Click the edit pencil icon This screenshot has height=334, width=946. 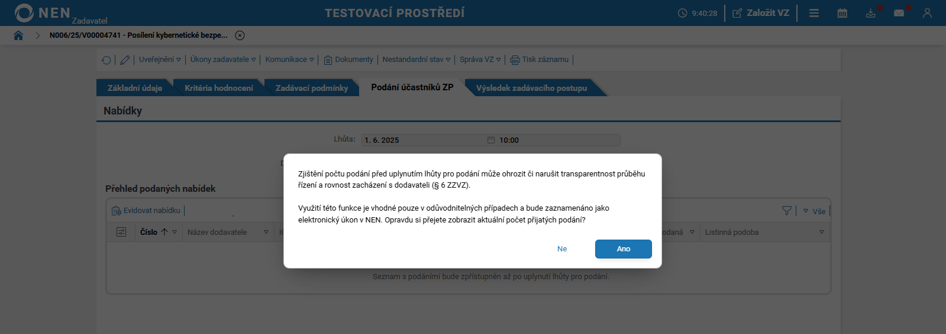point(125,60)
